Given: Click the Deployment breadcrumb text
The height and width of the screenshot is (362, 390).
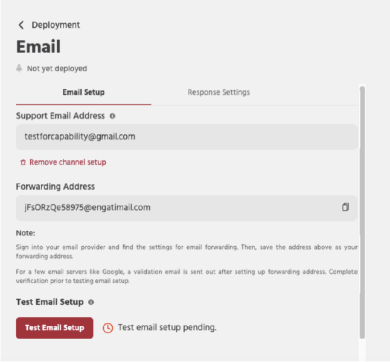Looking at the screenshot, I should coord(56,25).
